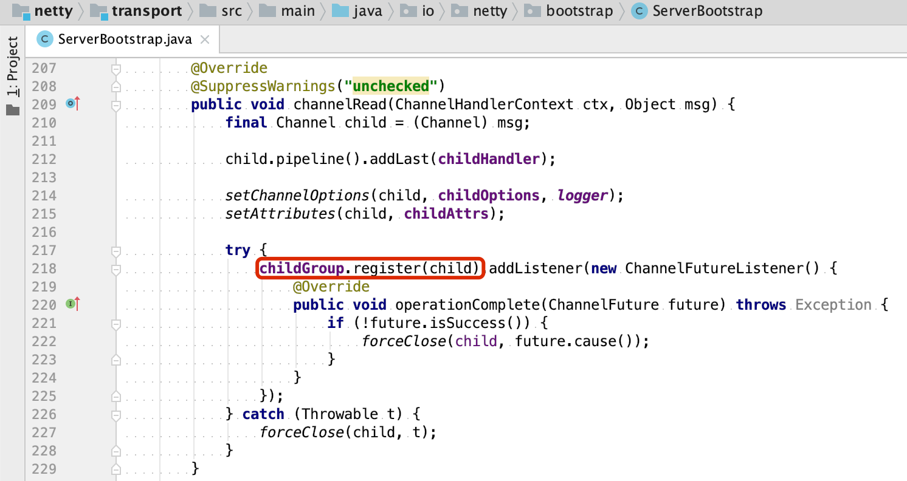The width and height of the screenshot is (907, 481).
Task: Close the ServerBootstrap.java tab
Action: click(x=205, y=39)
